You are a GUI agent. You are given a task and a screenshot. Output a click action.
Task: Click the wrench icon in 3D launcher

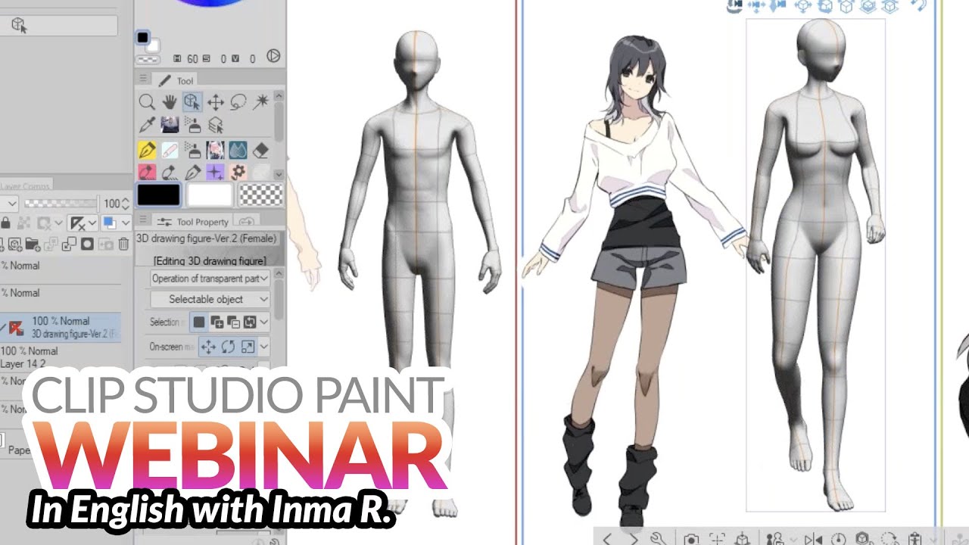point(659,539)
